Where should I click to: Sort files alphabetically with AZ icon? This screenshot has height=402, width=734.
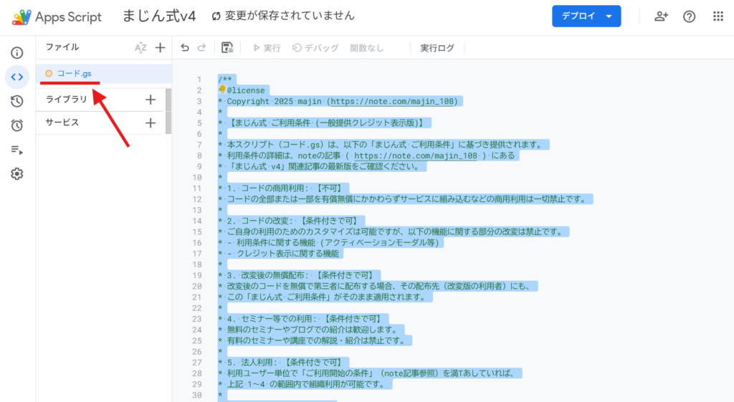point(140,48)
